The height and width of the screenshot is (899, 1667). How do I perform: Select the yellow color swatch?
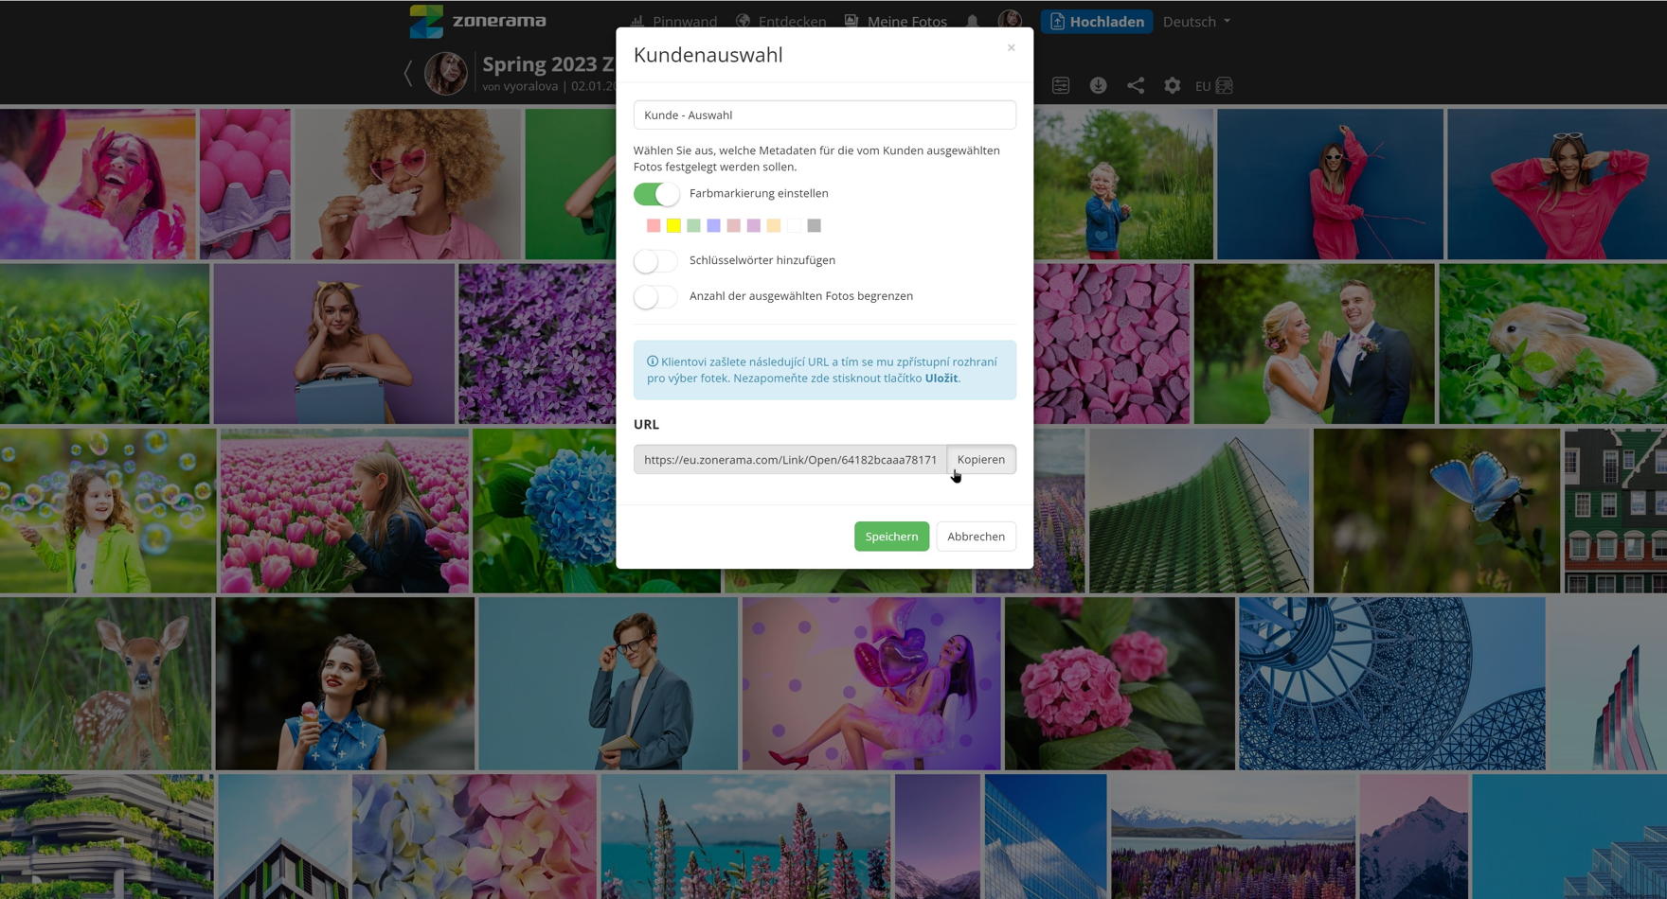[673, 225]
